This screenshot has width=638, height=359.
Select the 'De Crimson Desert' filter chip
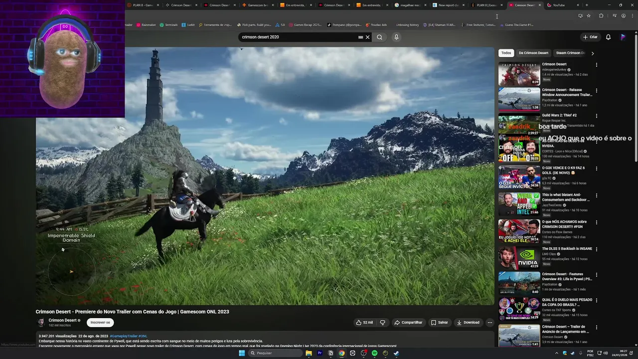pos(533,53)
